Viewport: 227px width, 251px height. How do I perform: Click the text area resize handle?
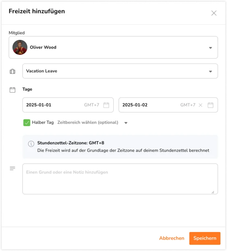pos(213,192)
